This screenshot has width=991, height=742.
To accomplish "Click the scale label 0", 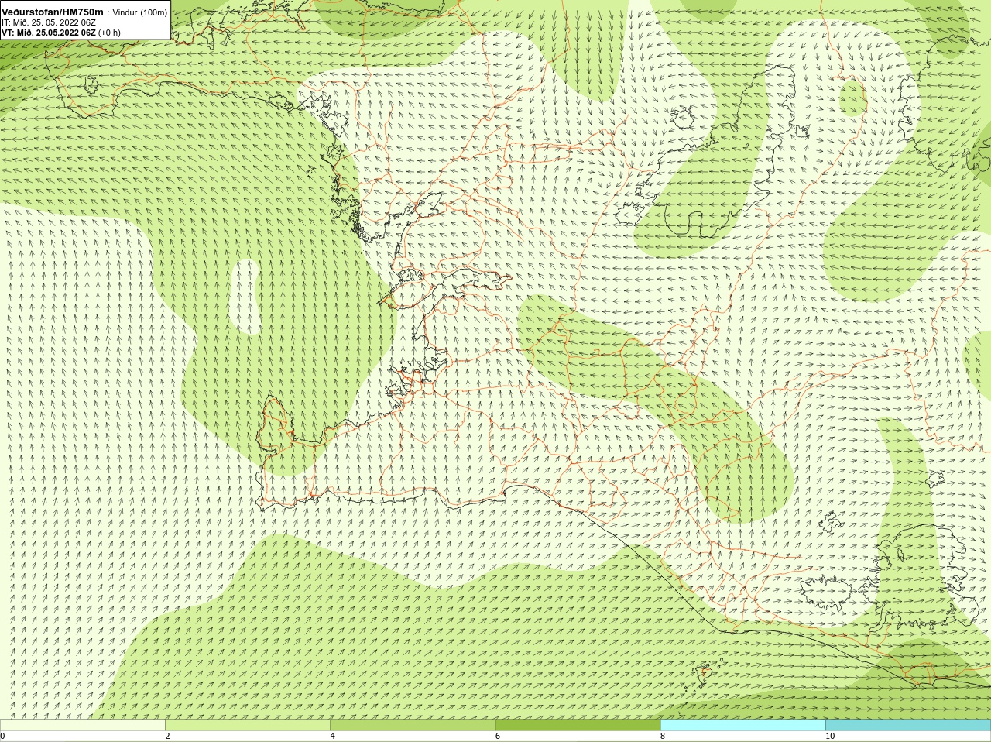I will coord(3,737).
